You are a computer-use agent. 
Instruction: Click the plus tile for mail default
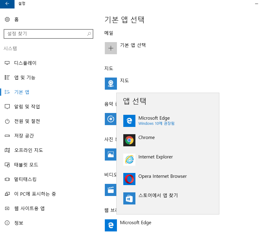coord(111,48)
